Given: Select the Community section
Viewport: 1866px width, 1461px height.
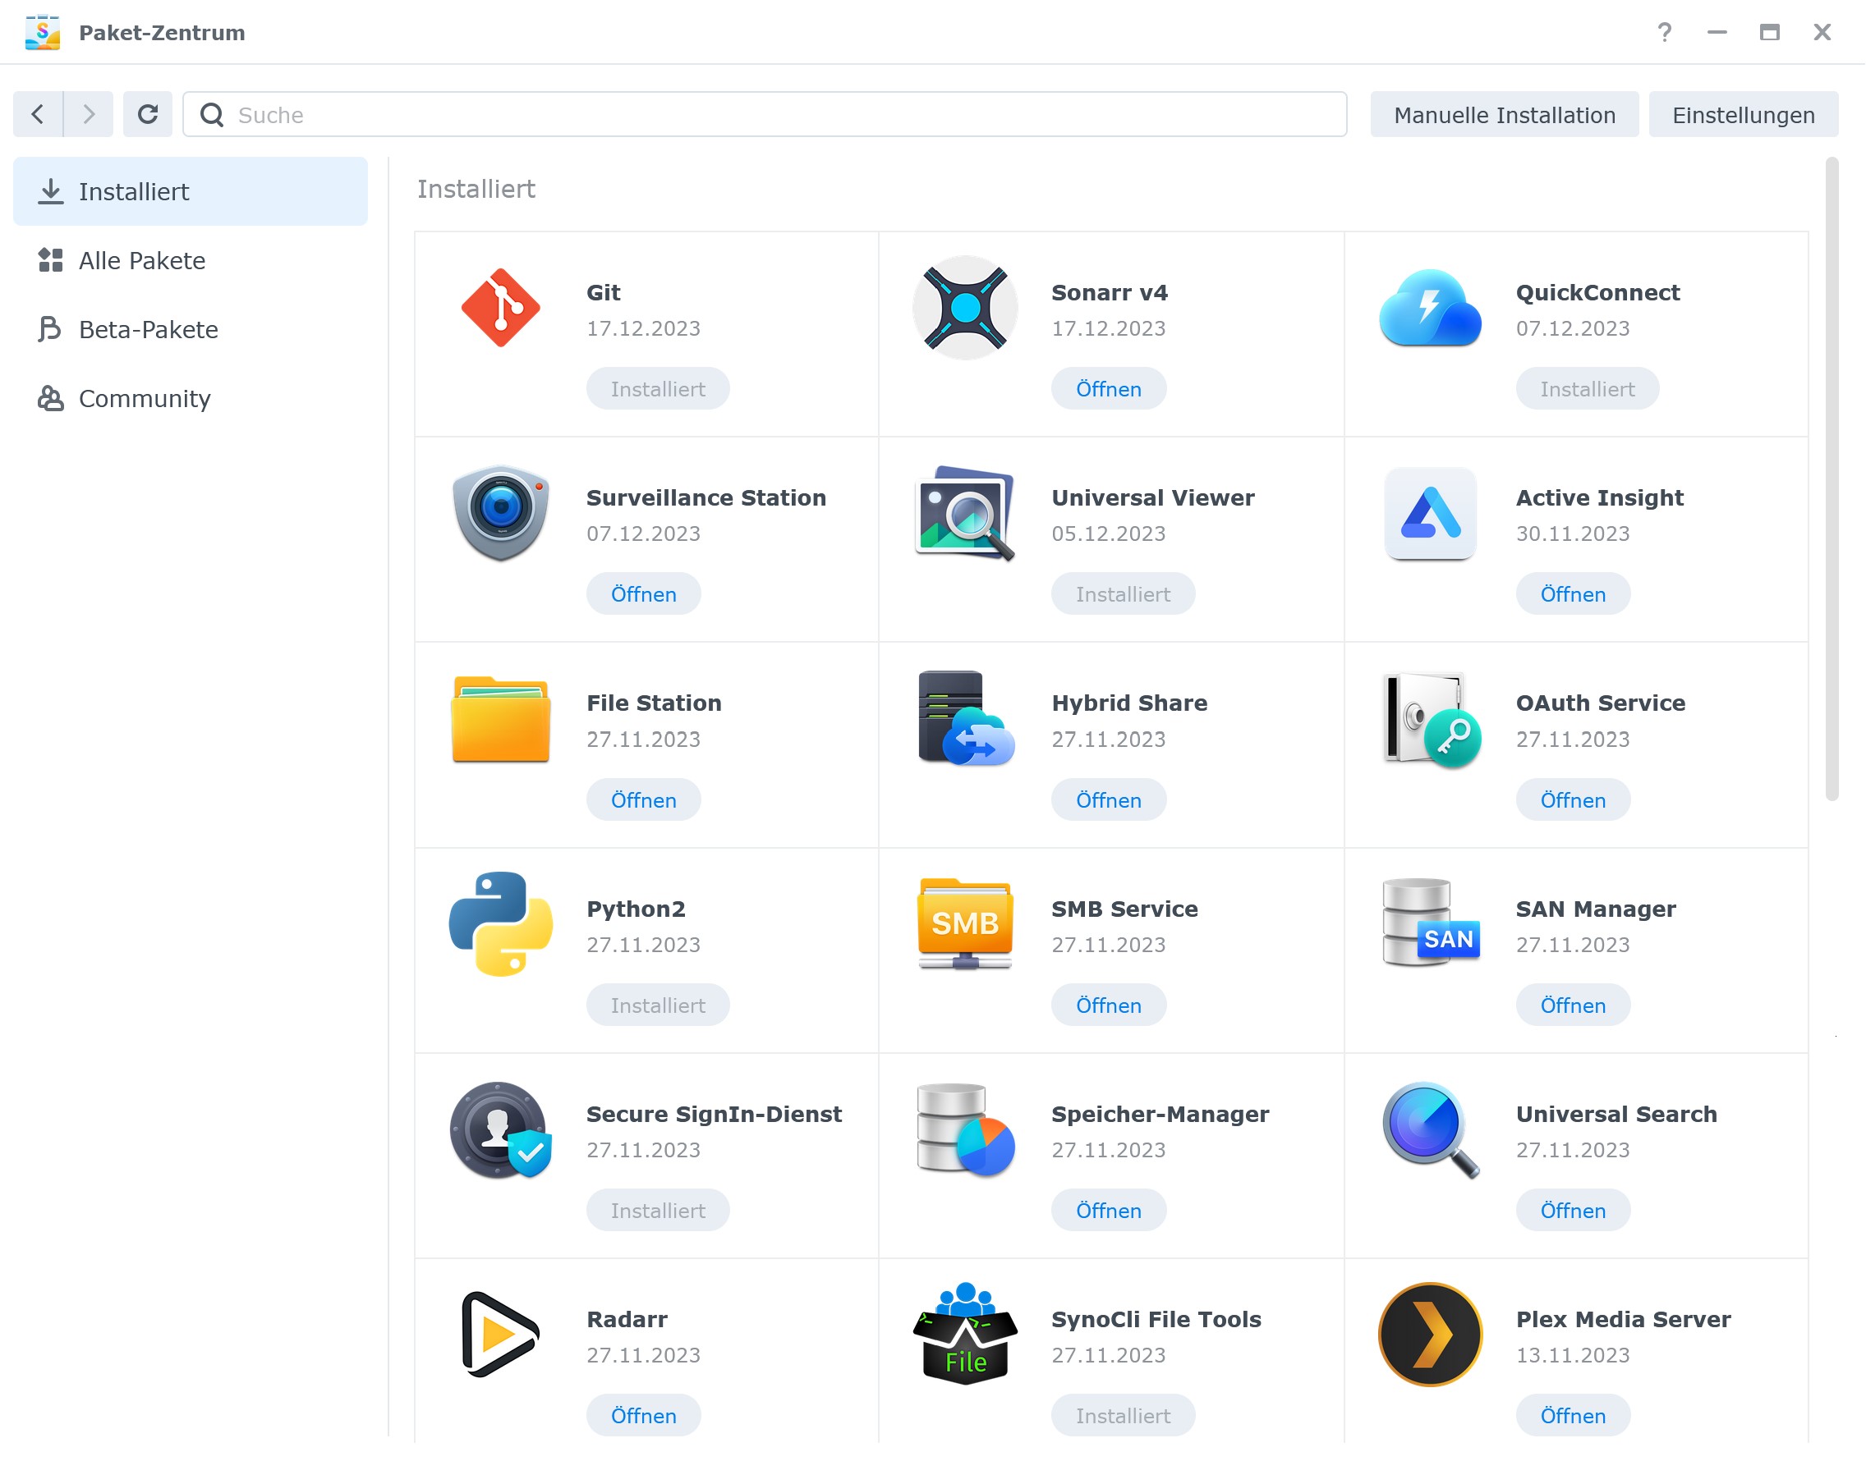Looking at the screenshot, I should pyautogui.click(x=144, y=399).
